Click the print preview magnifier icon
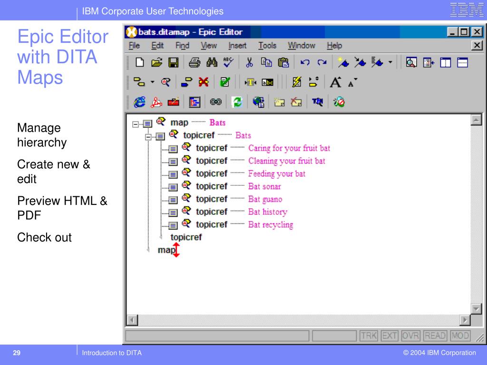 pyautogui.click(x=411, y=62)
